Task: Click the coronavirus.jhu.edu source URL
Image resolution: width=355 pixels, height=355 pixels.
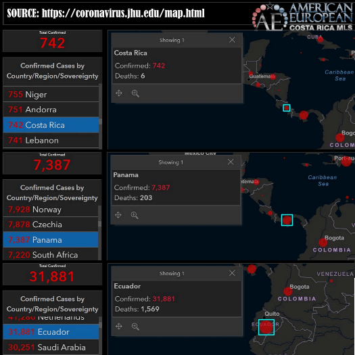Action: [x=123, y=13]
